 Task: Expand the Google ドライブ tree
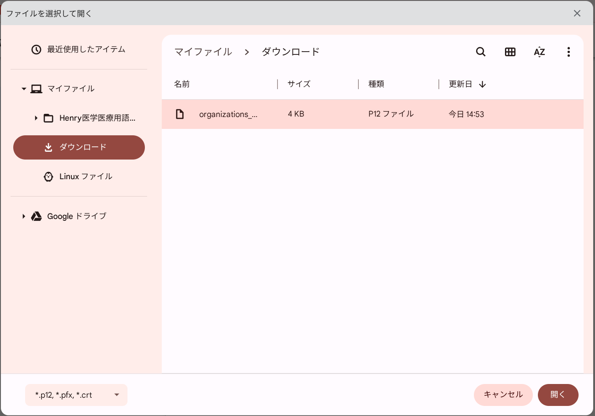click(x=24, y=216)
